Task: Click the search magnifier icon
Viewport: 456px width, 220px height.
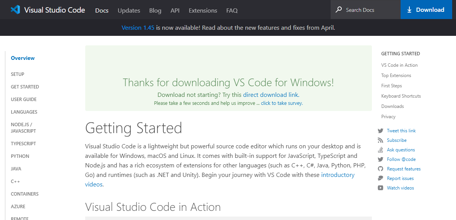Action: point(339,10)
